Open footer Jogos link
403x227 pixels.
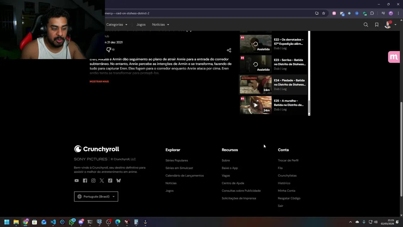[169, 191]
